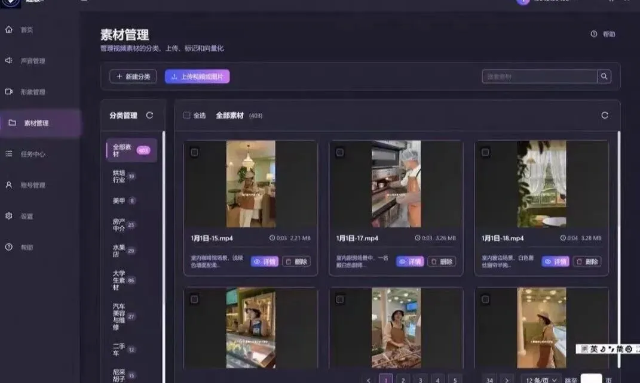Open 详情 details for 1月1日-18.mp4

[556, 261]
